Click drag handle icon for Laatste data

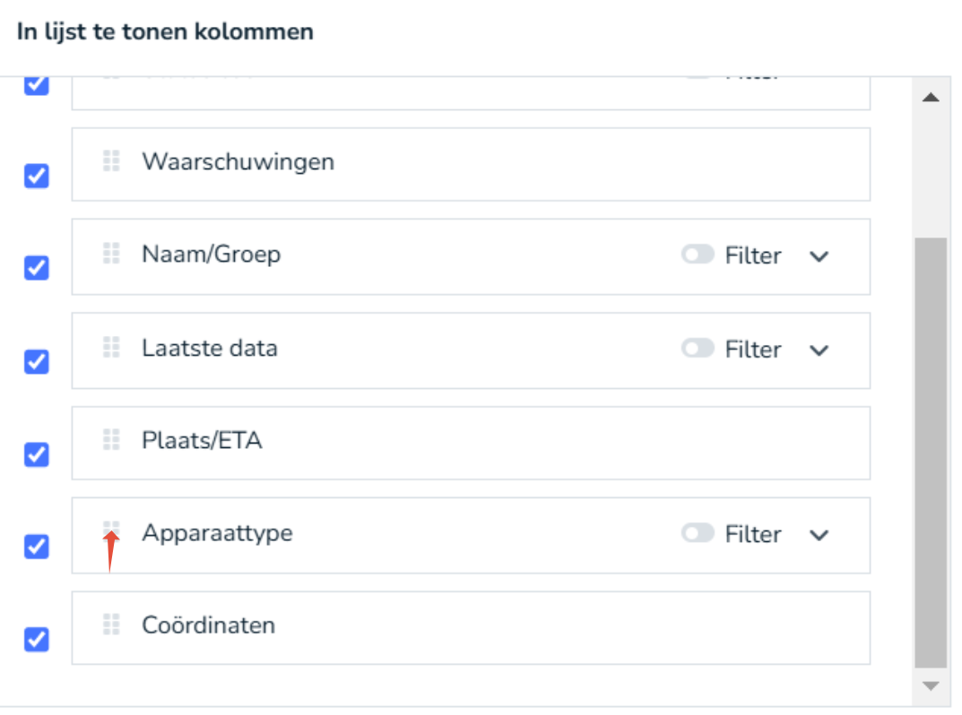coord(111,347)
